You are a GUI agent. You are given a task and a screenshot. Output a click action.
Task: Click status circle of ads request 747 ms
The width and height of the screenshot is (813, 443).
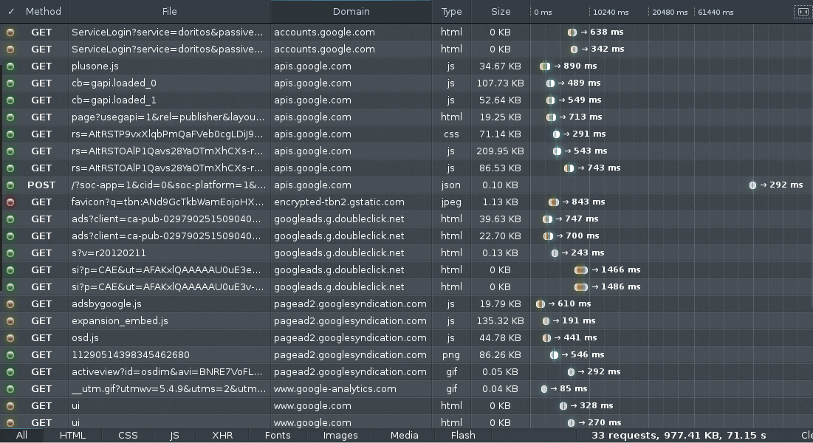click(x=10, y=219)
